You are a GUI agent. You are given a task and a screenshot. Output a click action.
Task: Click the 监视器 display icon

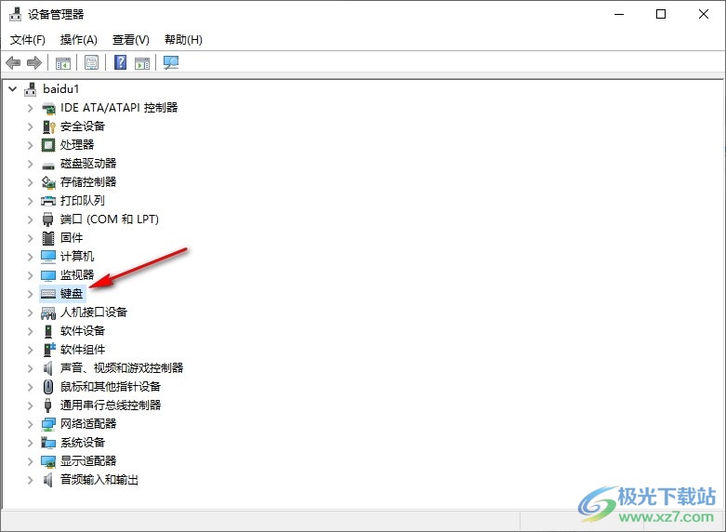click(48, 275)
